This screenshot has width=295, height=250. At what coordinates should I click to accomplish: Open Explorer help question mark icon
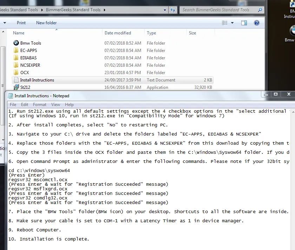[x=256, y=23]
